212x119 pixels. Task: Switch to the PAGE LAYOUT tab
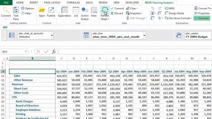point(52,3)
